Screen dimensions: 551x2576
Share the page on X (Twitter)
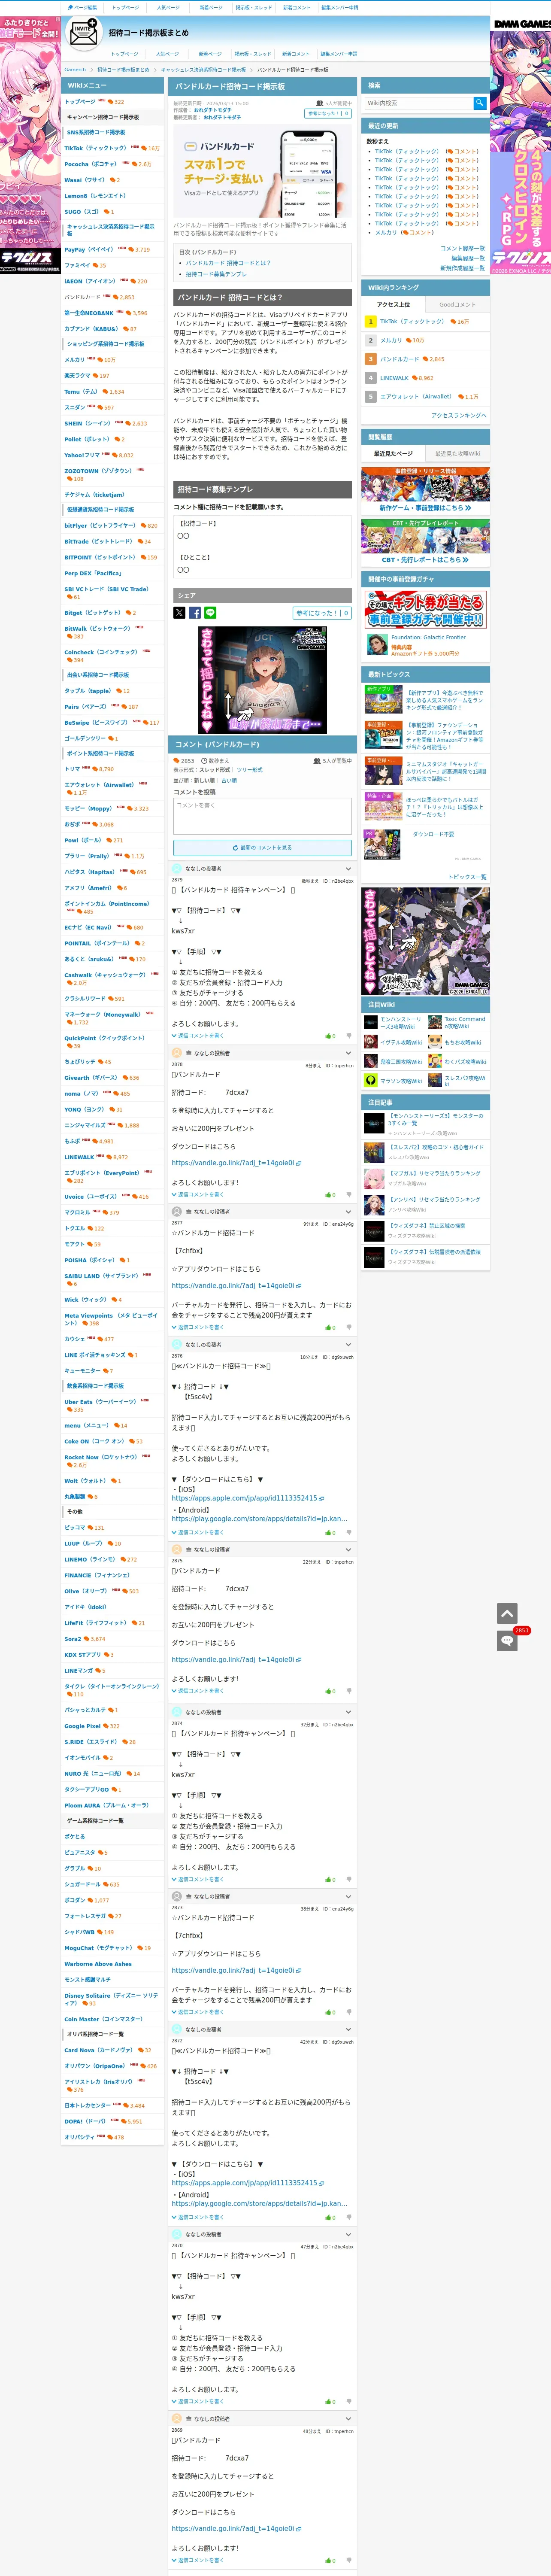[x=179, y=613]
